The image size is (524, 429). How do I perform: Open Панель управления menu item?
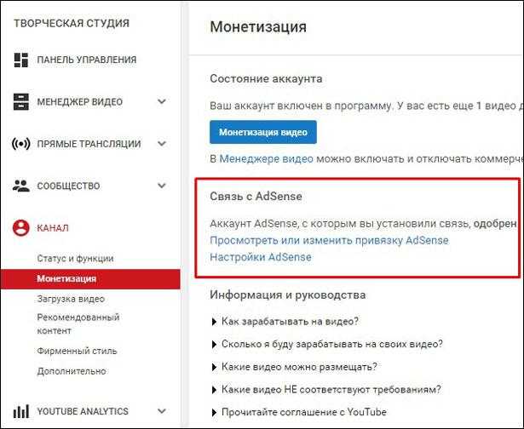87,60
